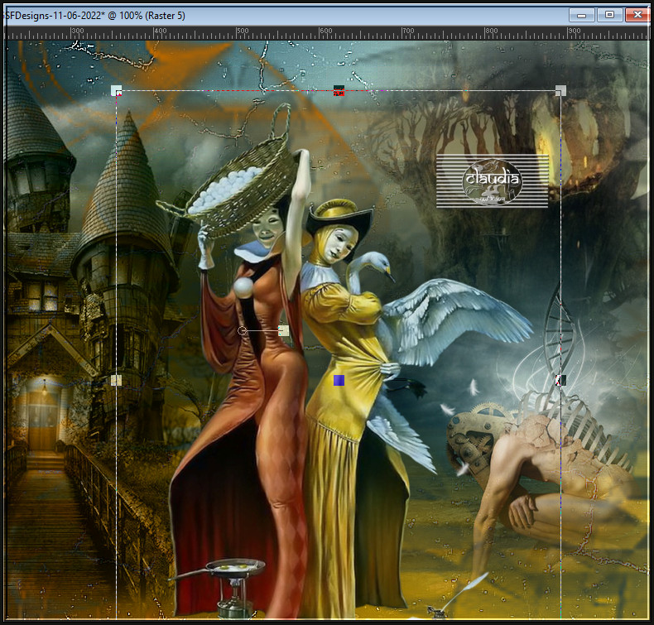This screenshot has width=654, height=625.
Task: Click the blue center pivot square
Action: 339,380
